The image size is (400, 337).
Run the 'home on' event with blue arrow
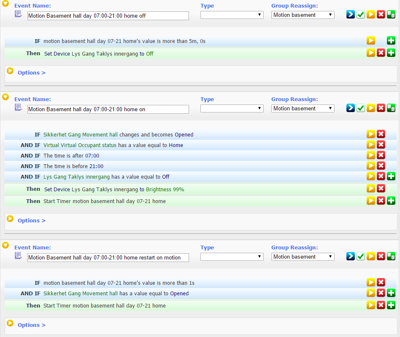pyautogui.click(x=351, y=108)
